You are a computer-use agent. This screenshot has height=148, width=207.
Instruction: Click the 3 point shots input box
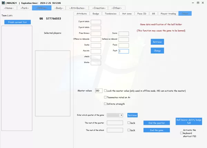coord(96,28)
